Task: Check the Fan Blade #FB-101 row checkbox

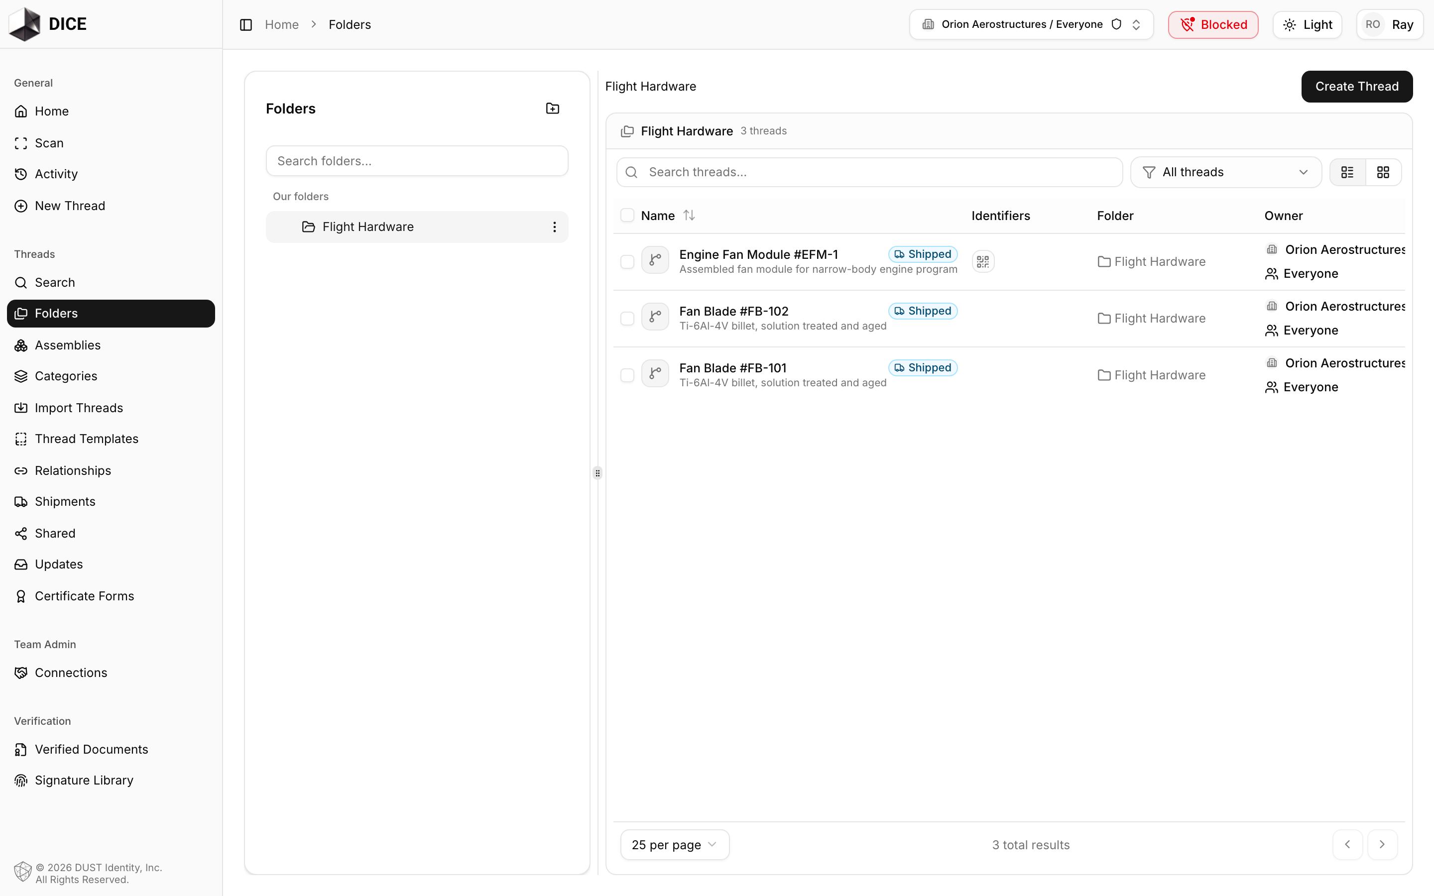Action: coord(627,375)
